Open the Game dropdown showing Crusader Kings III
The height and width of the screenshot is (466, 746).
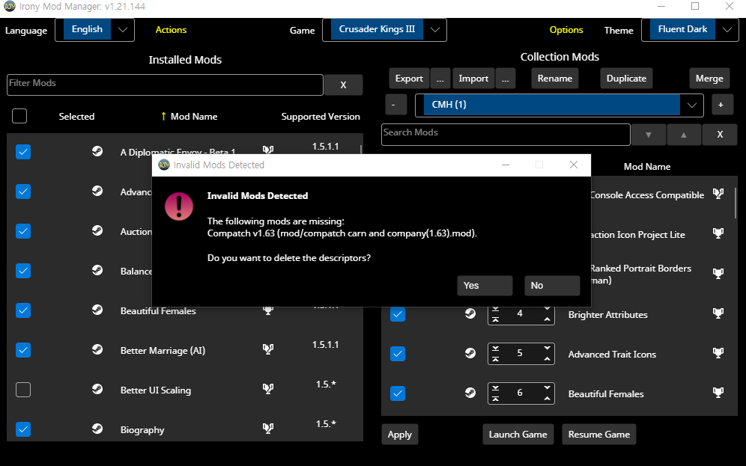point(435,30)
